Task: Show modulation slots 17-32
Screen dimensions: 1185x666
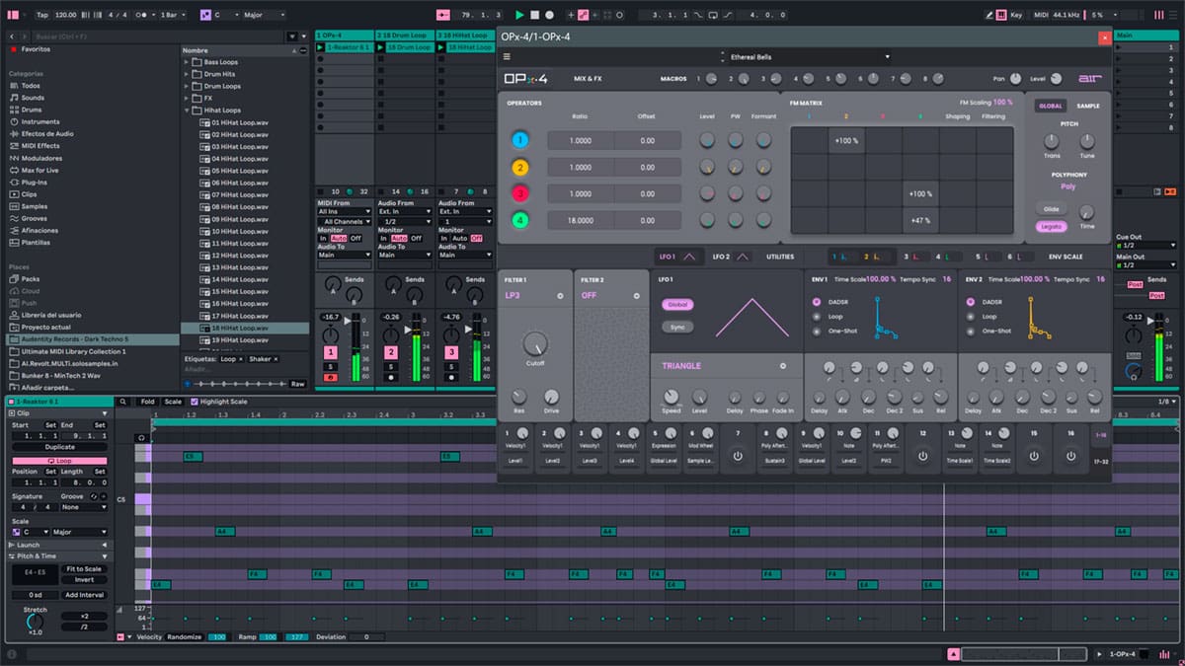Action: (1100, 461)
